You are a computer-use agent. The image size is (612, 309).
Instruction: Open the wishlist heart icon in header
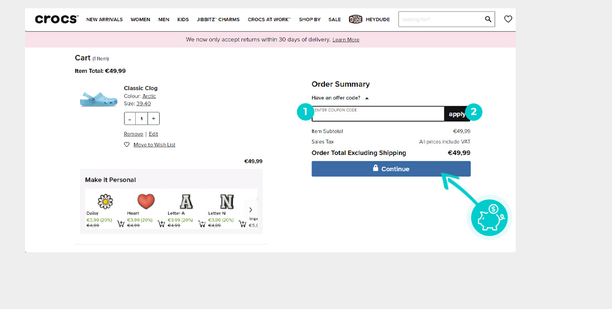(508, 19)
